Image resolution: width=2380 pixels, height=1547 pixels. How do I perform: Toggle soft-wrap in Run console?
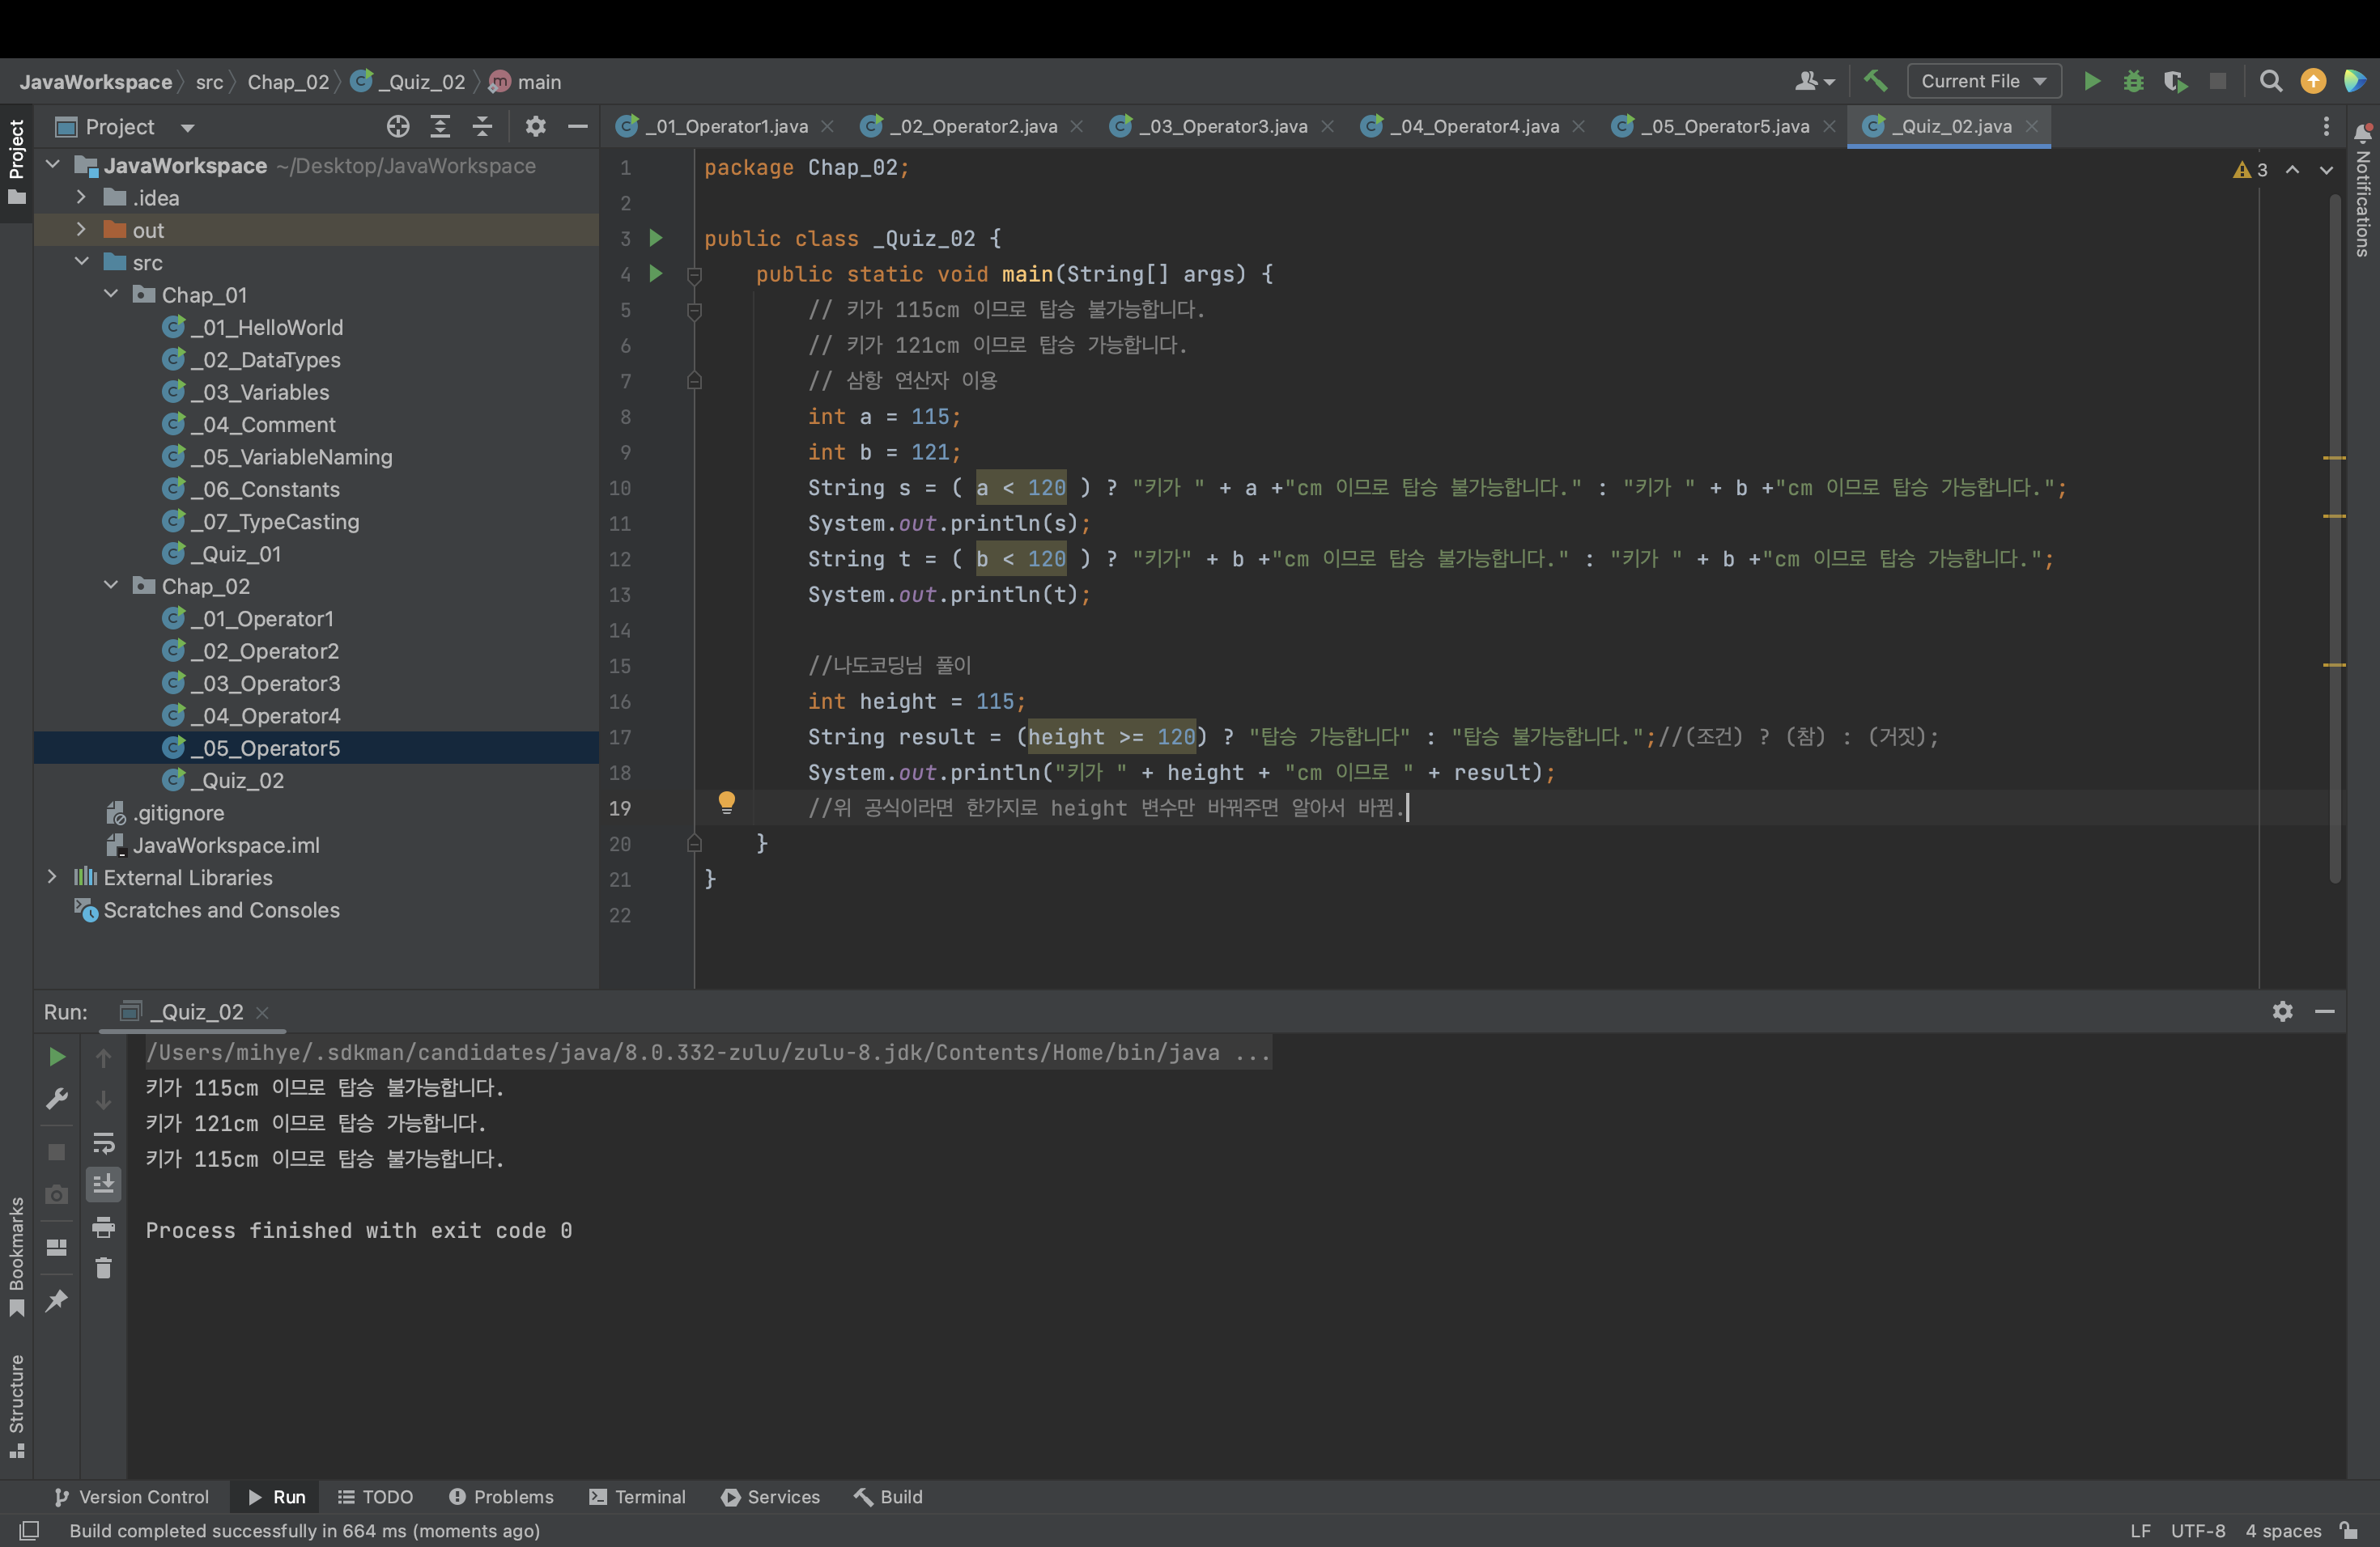point(103,1142)
